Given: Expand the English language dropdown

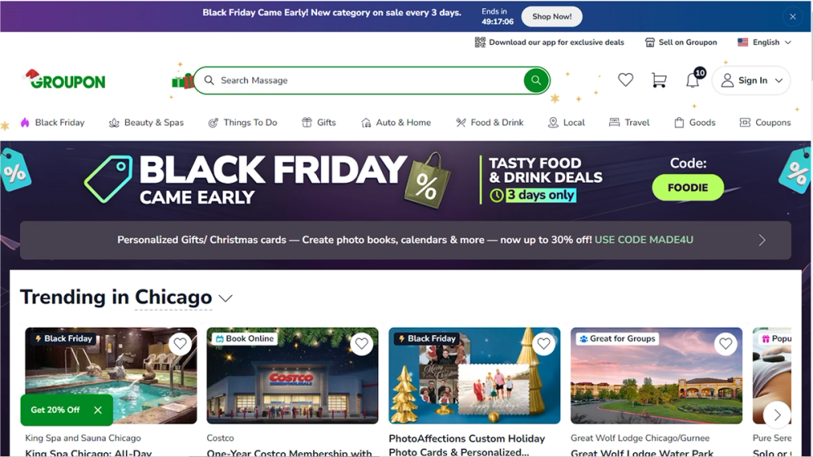Looking at the screenshot, I should coord(765,42).
